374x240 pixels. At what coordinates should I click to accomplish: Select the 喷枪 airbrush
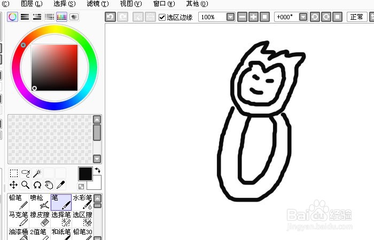[x=40, y=202]
